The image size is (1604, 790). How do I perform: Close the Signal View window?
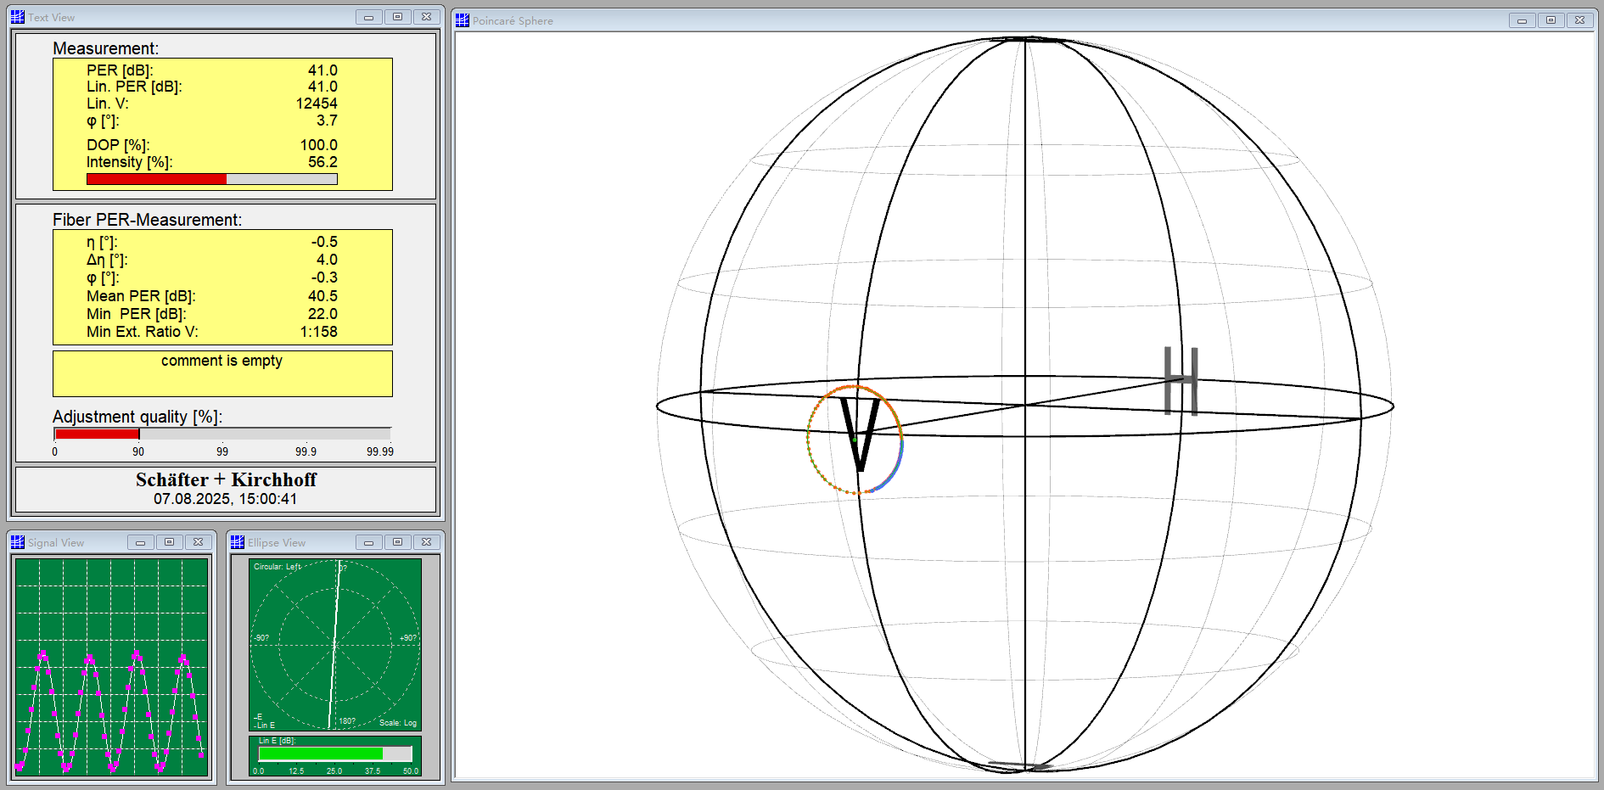[198, 542]
